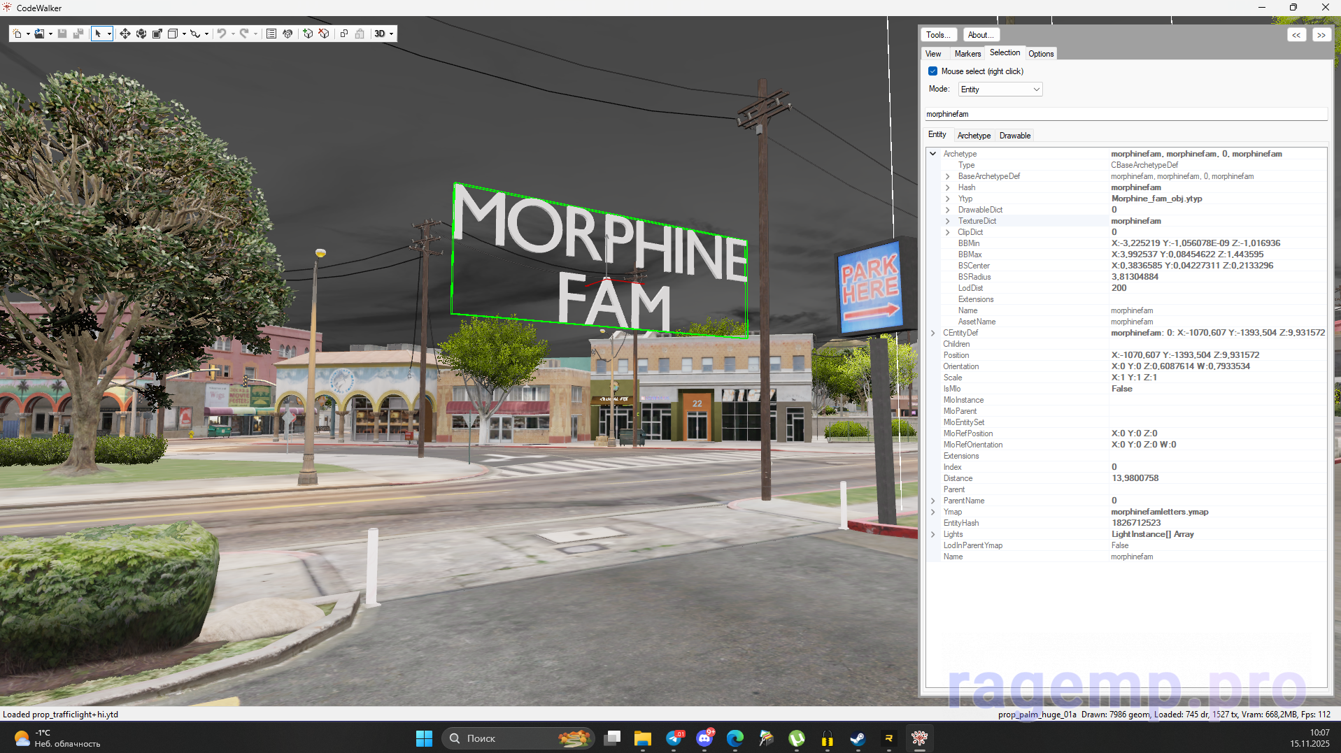1341x753 pixels.
Task: Select the Rotate widget tool
Action: 141,34
